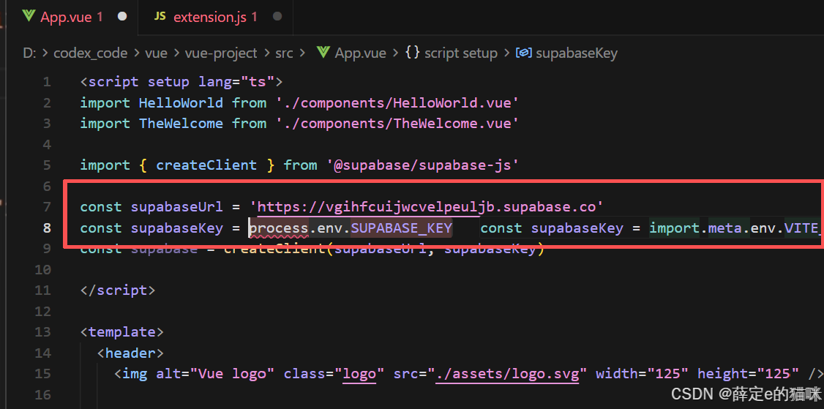The image size is (824, 409).
Task: Click the Vue icon in the breadcrumb
Action: click(323, 53)
